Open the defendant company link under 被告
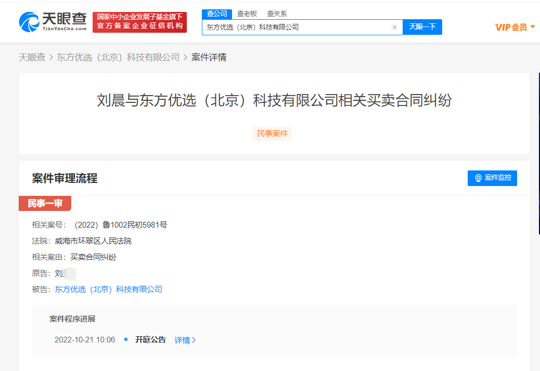Screen dimensions: 540x371 [x=109, y=289]
